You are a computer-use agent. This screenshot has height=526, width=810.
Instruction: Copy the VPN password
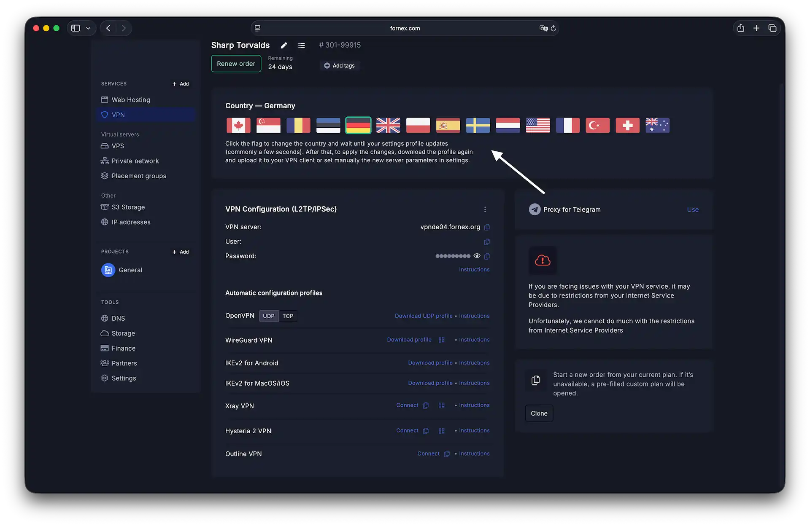click(x=487, y=256)
